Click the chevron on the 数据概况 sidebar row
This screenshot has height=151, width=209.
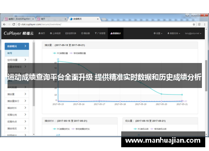25,46
